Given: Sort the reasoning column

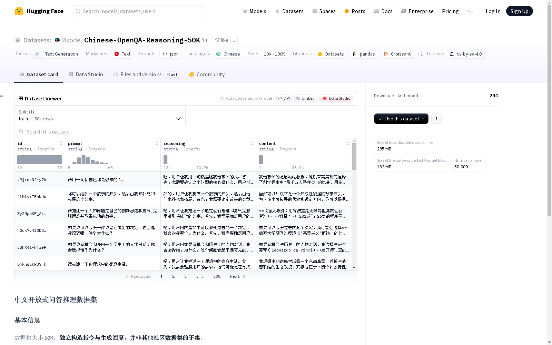Looking at the screenshot, I should click(x=252, y=144).
